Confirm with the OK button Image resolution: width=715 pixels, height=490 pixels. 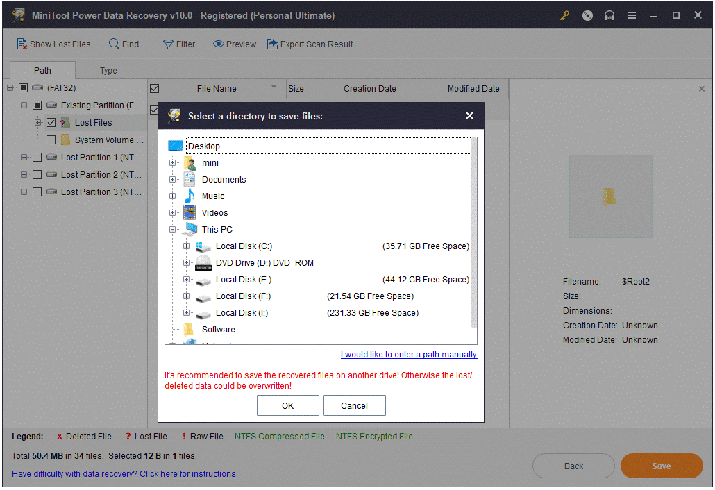(x=287, y=405)
